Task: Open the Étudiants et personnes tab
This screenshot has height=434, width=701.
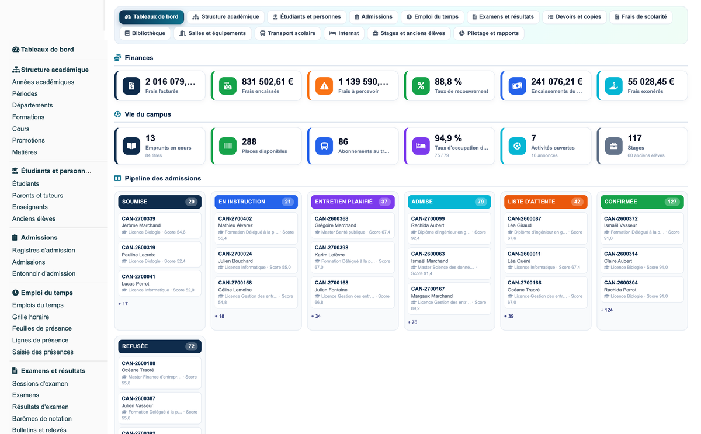Action: [307, 17]
